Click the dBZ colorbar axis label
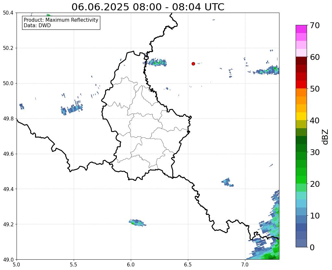Screen dimensions: 332x270 pos(326,137)
